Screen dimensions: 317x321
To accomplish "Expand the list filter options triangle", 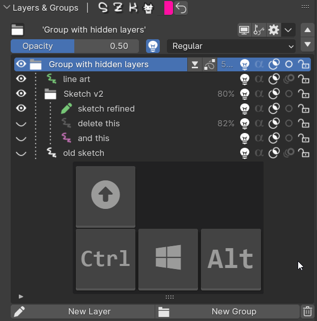I will pos(21,297).
